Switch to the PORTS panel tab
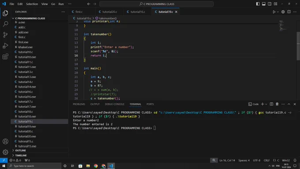Viewport: 300px width, 169px height. tap(150, 104)
